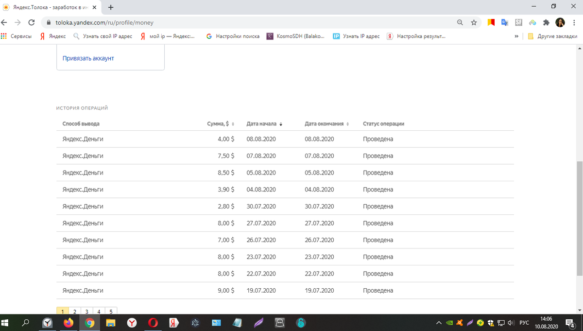Go to page 2 of operations history

coord(75,311)
